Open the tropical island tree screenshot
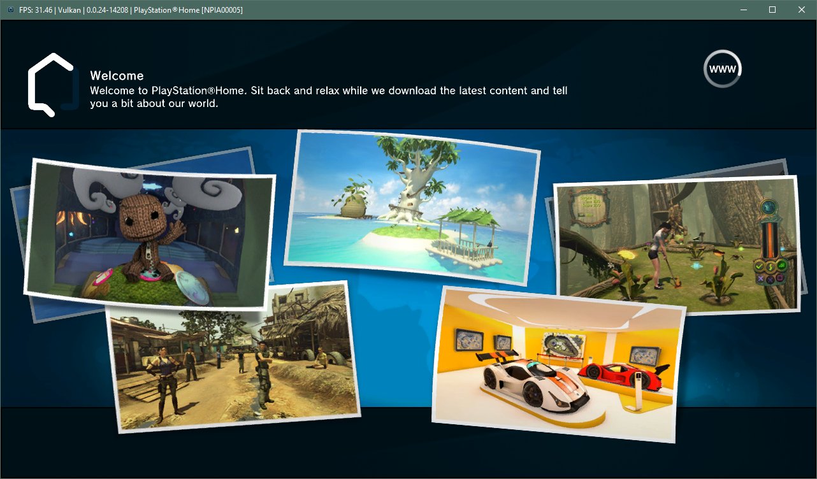The width and height of the screenshot is (817, 479). (x=412, y=208)
